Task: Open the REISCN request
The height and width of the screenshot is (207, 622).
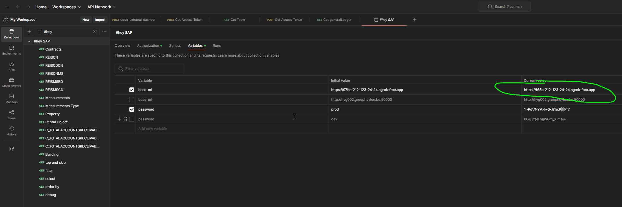Action: point(52,57)
